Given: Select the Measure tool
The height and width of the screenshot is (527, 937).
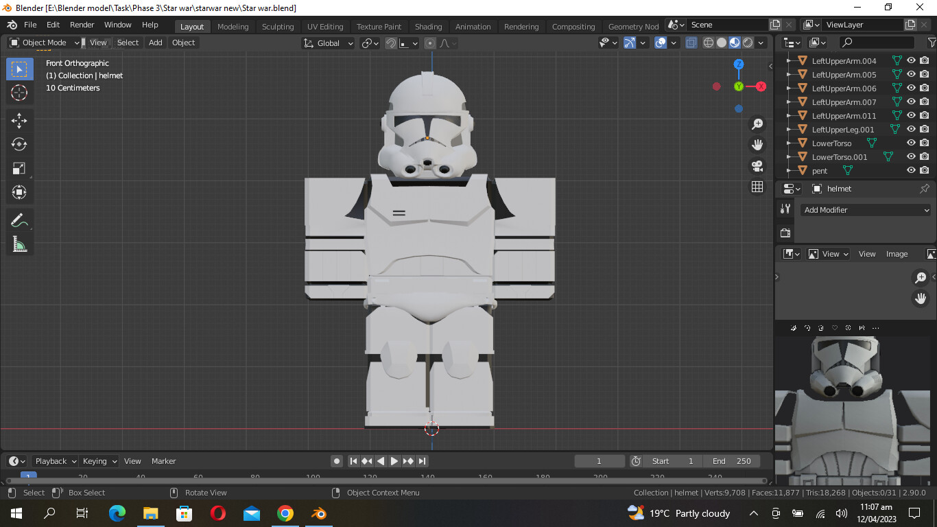Looking at the screenshot, I should point(19,244).
